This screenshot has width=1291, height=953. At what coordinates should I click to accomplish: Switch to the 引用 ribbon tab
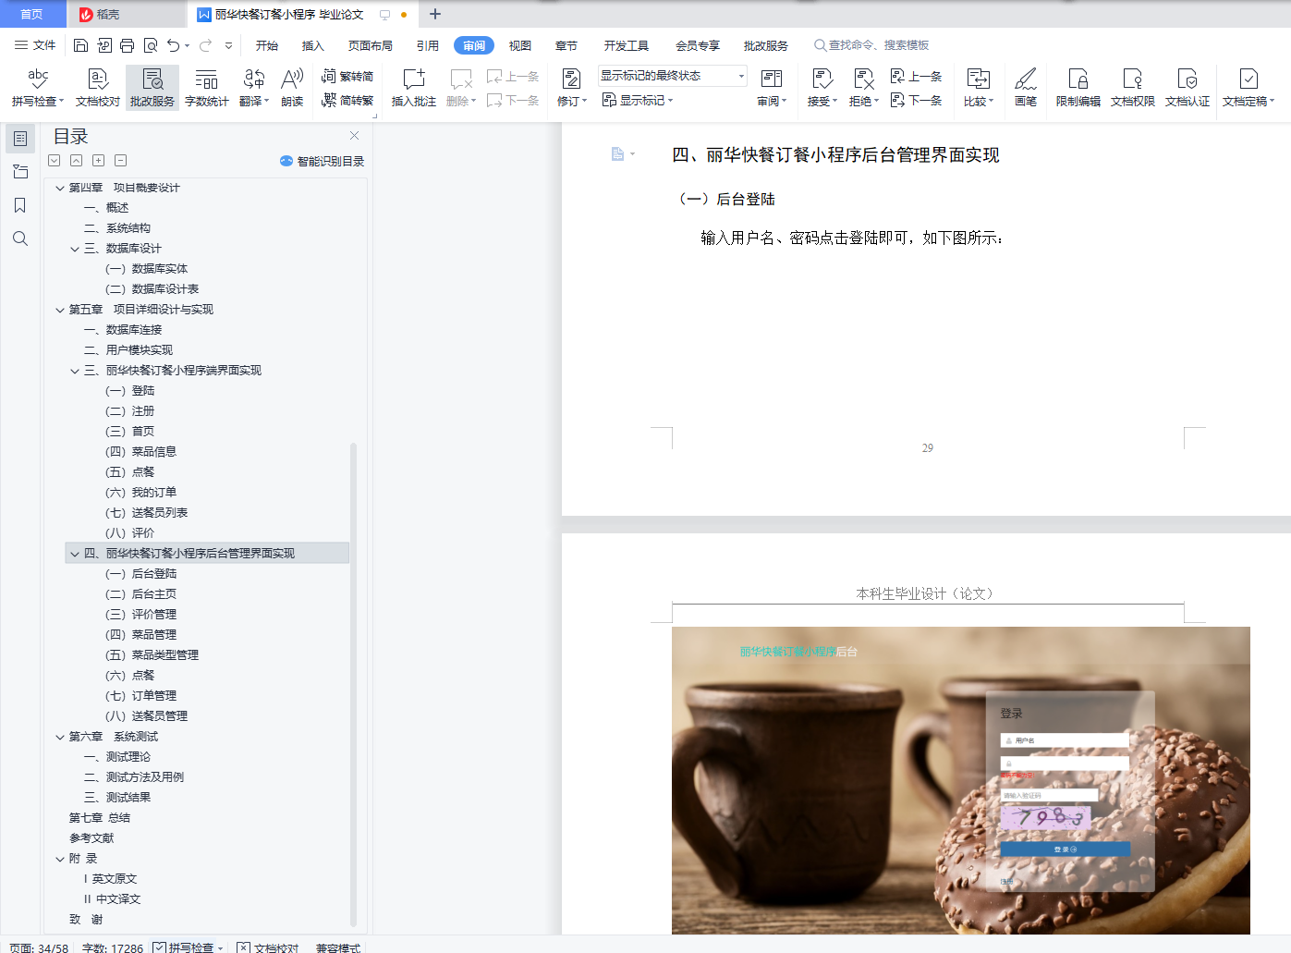point(428,45)
